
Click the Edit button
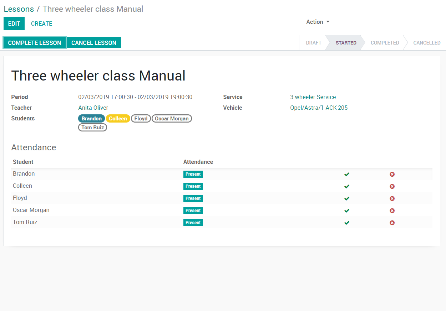(x=14, y=24)
